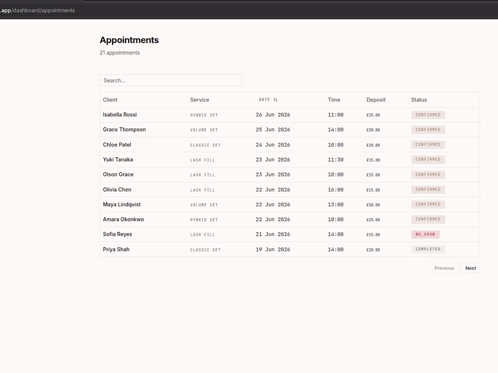Go to the Next page
The image size is (498, 373).
(x=470, y=268)
